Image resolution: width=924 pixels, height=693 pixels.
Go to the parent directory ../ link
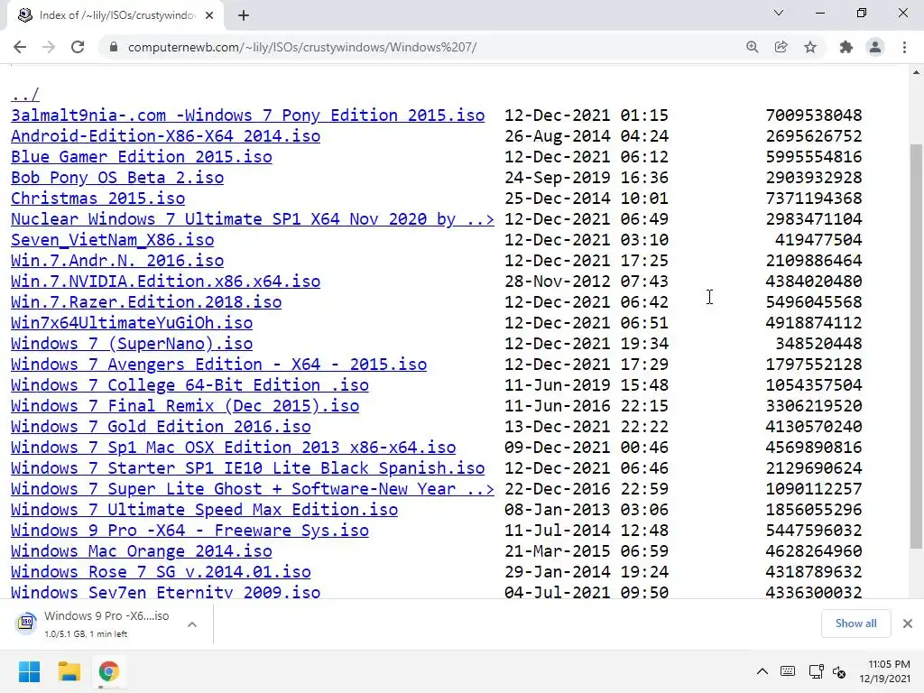click(25, 94)
